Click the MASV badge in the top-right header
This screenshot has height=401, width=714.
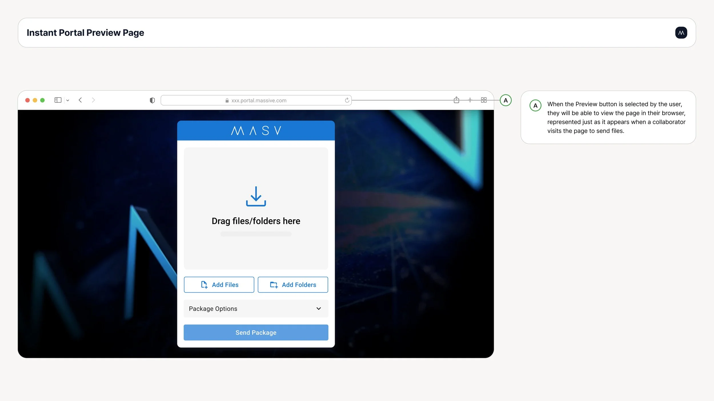pos(681,33)
